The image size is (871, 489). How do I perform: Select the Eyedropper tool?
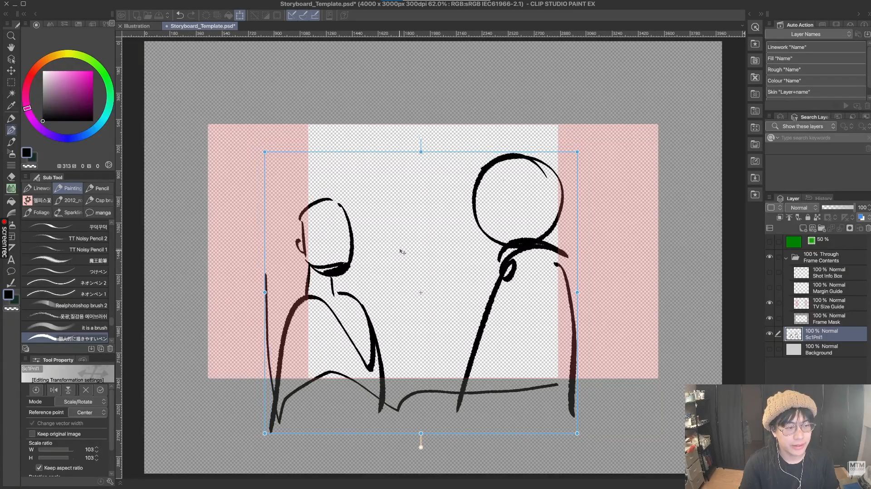pos(11,105)
